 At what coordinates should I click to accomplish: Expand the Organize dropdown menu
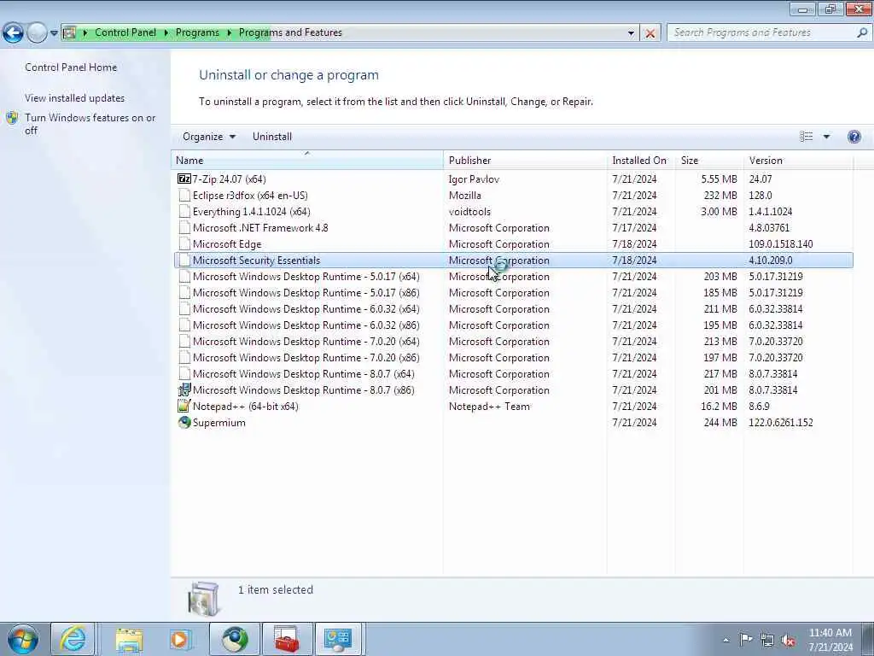[x=209, y=137]
